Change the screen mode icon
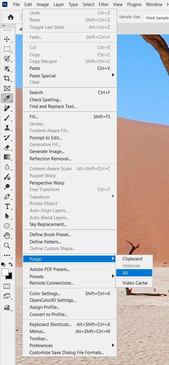Viewport: 169px width, 365px height. click(7, 296)
